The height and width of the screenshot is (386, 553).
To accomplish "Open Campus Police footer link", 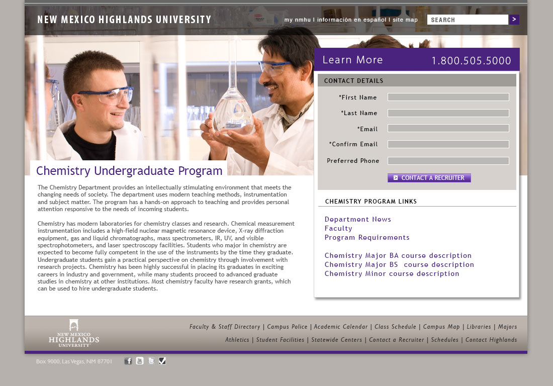I will point(287,327).
